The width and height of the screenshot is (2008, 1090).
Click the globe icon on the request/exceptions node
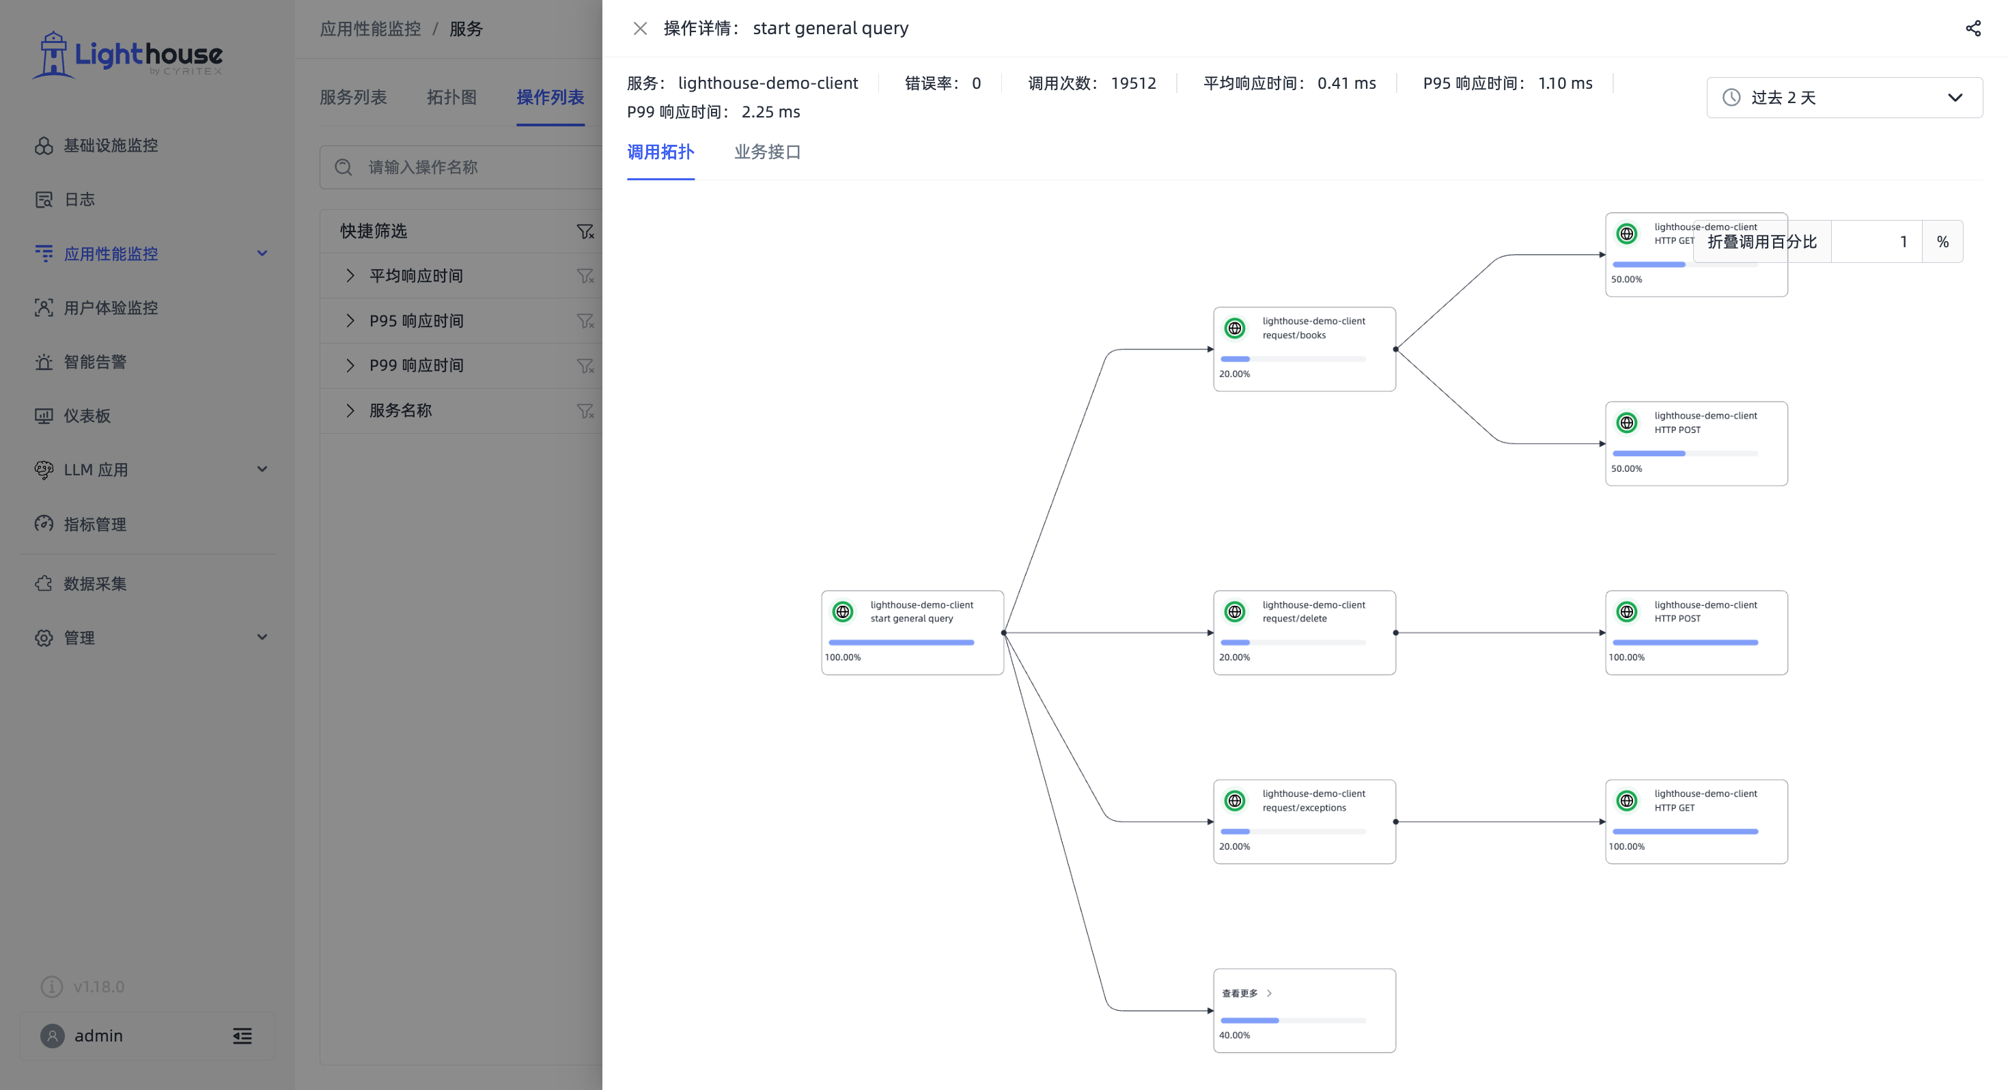pos(1235,800)
